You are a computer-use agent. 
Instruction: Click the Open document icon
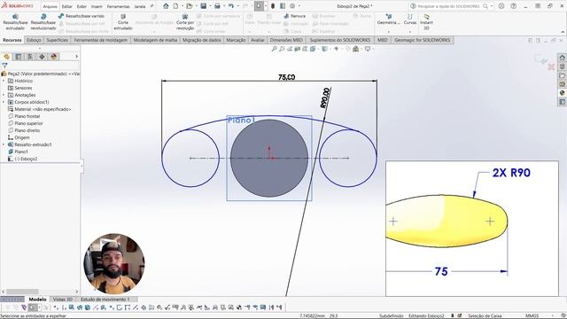pyautogui.click(x=189, y=6)
